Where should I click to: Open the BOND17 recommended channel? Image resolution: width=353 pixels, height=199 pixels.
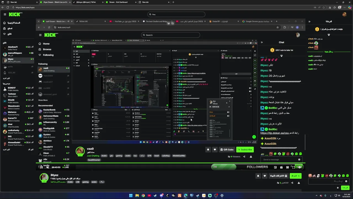click(x=18, y=89)
